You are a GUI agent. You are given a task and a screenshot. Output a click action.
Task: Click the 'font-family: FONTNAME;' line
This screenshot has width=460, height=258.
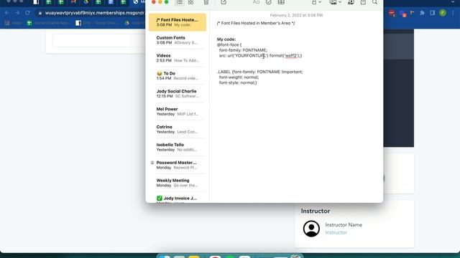coord(243,50)
